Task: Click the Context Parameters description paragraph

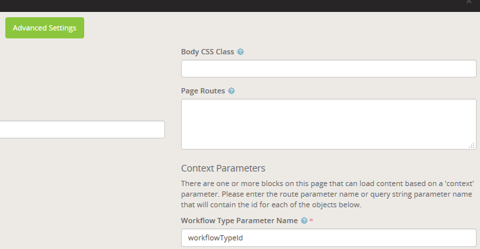Action: [x=328, y=194]
